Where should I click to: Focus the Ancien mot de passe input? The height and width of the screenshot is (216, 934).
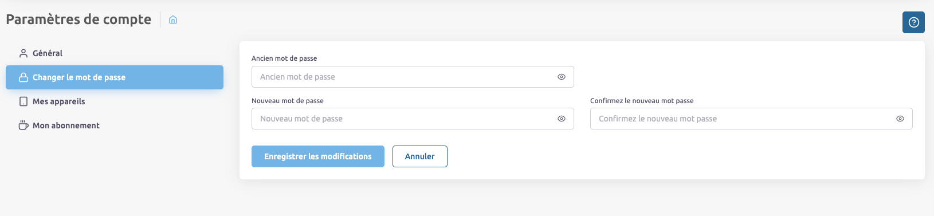pos(413,77)
